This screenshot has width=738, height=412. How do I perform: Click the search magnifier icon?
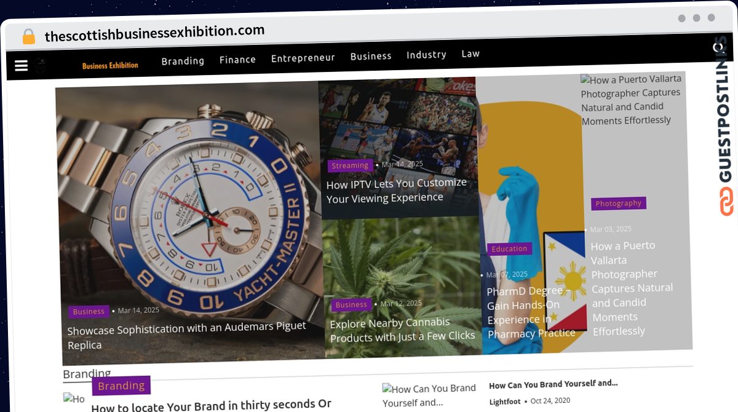[717, 47]
